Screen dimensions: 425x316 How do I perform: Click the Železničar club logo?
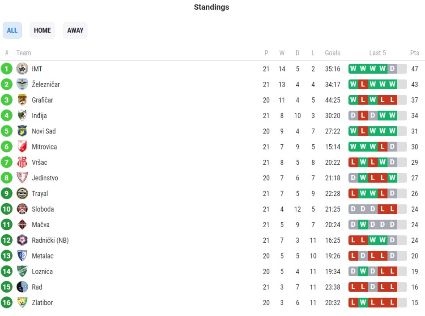click(x=22, y=84)
